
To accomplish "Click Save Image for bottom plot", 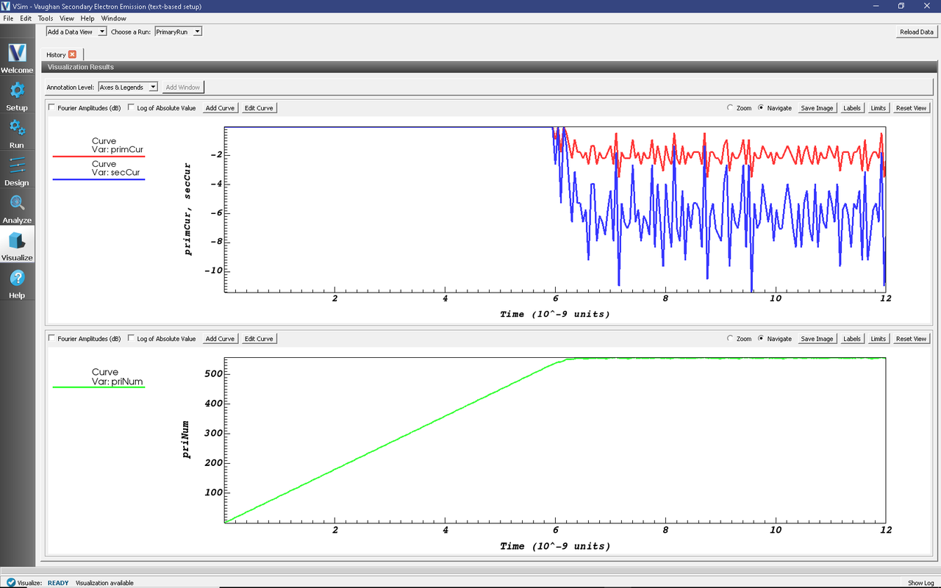I will tap(817, 339).
